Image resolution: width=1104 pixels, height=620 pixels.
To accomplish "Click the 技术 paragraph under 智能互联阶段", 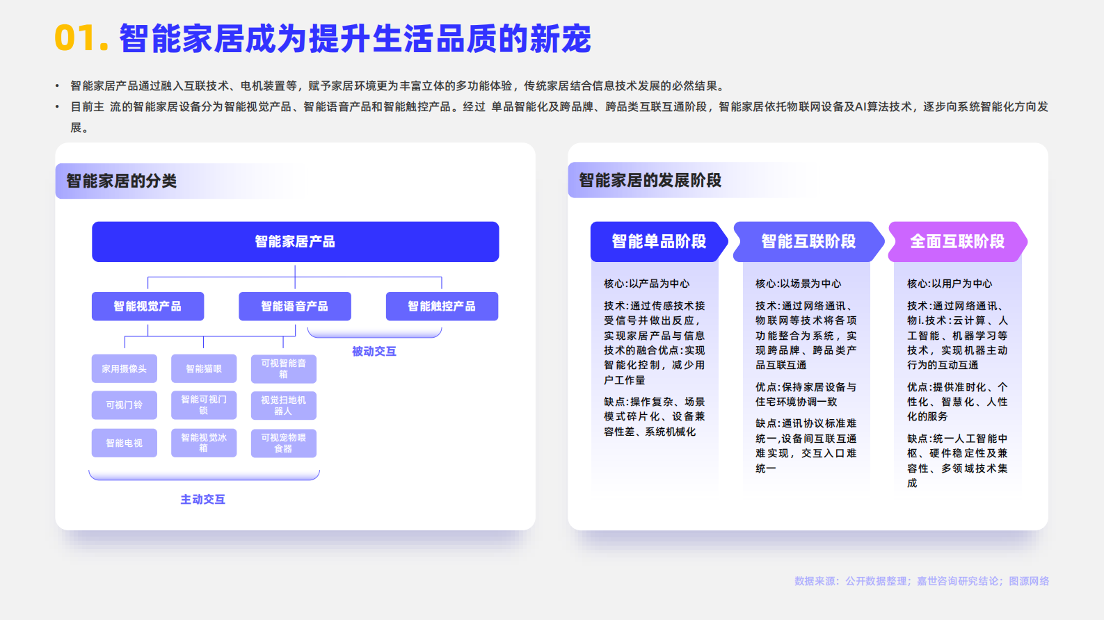I will pyautogui.click(x=806, y=335).
